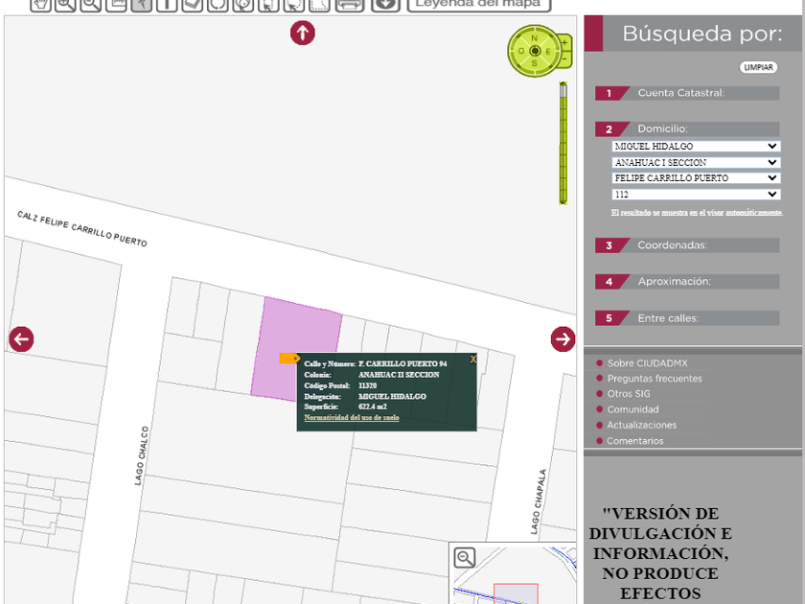Select the zoom-out magnifier tool
805x604 pixels.
91,5
